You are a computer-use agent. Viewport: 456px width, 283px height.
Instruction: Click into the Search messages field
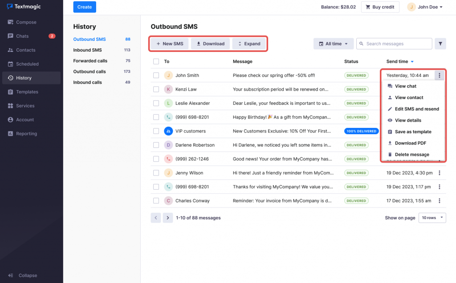click(x=396, y=44)
